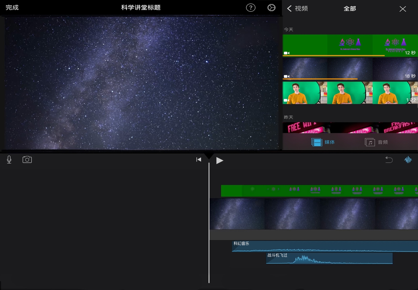The image size is (418, 290).
Task: Switch to the 媒体 tab
Action: pos(323,142)
